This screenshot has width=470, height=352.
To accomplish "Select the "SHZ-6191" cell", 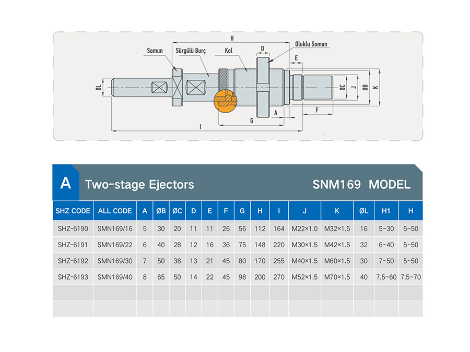I will [73, 245].
